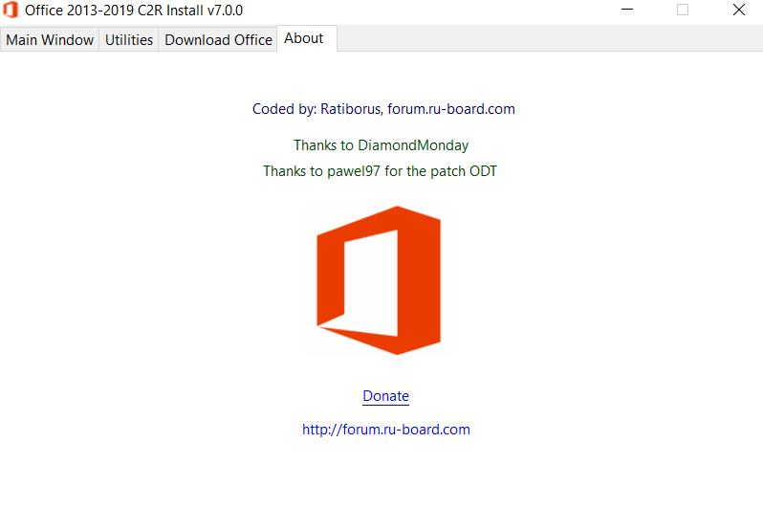Click the 'Thanks to pawel97' patch ODT line
The height and width of the screenshot is (531, 763).
(380, 171)
